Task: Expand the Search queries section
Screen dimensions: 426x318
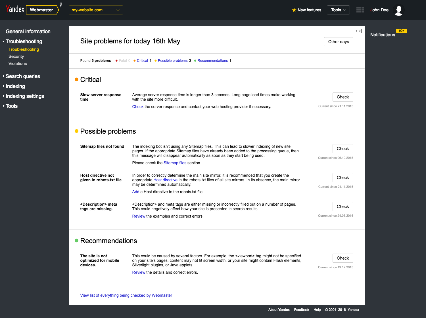Action: [x=21, y=76]
